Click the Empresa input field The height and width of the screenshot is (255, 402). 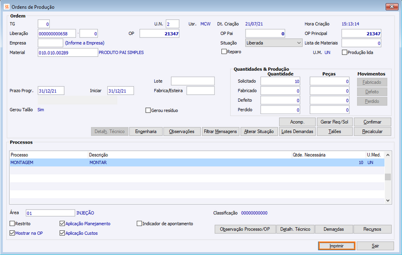(x=50, y=43)
